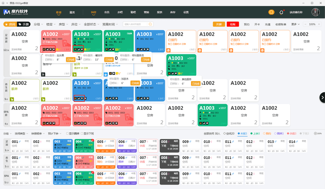The image size is (325, 189).
Task: Click the 开卡 link
Action: [257, 24]
